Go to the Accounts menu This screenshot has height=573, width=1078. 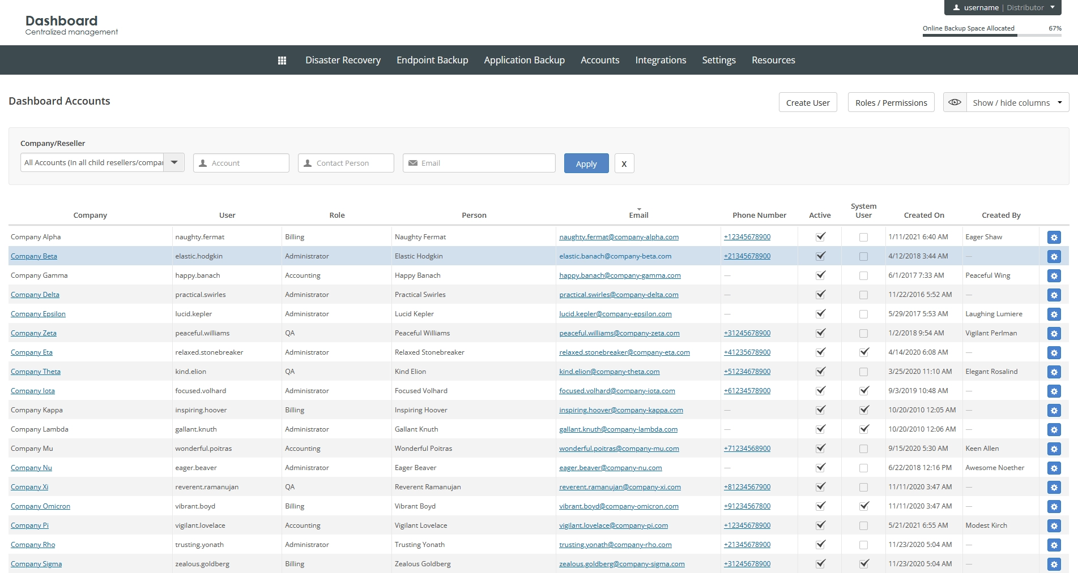(600, 60)
